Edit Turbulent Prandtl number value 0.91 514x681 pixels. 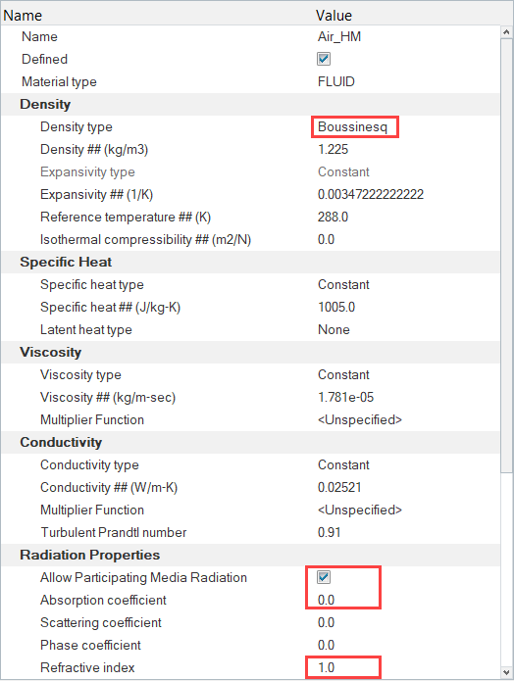pos(329,532)
